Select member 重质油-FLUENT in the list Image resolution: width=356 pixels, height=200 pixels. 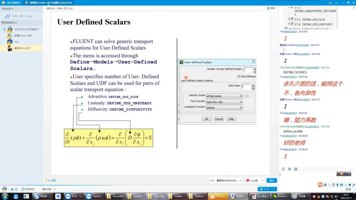(x=21, y=48)
